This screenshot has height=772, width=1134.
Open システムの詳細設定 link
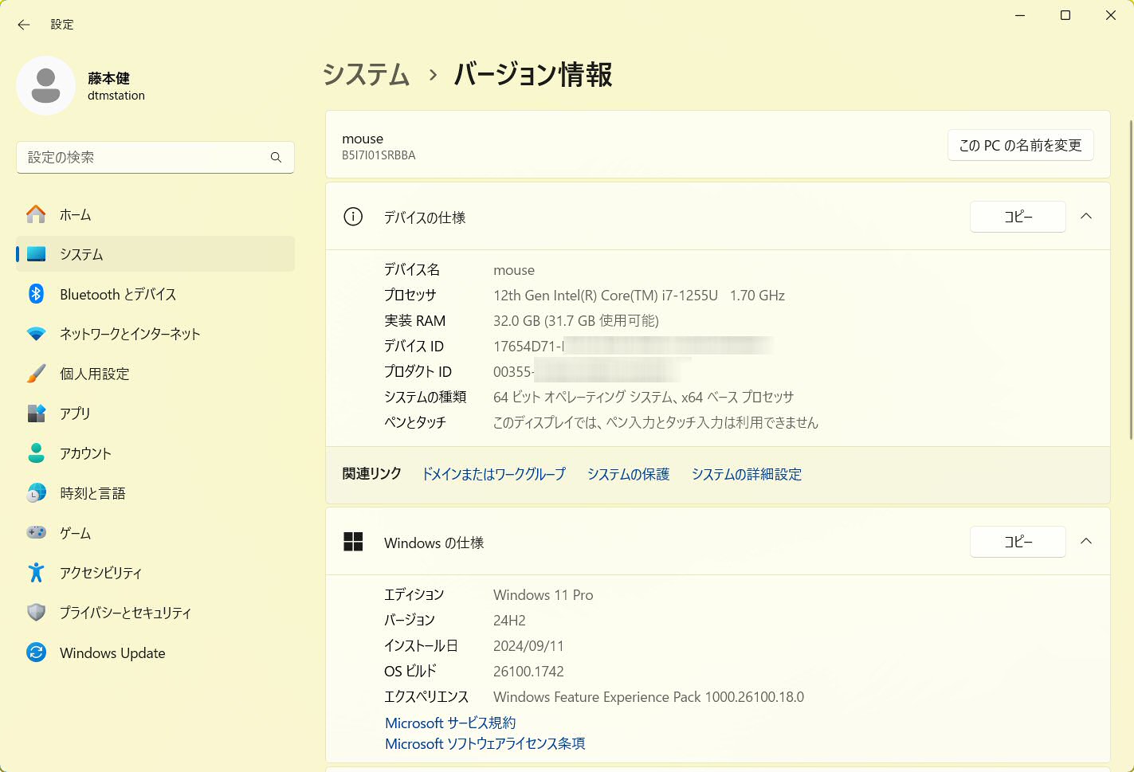point(746,474)
